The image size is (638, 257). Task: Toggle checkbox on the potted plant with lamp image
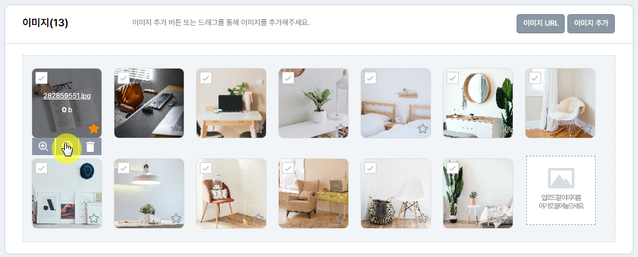(288, 78)
